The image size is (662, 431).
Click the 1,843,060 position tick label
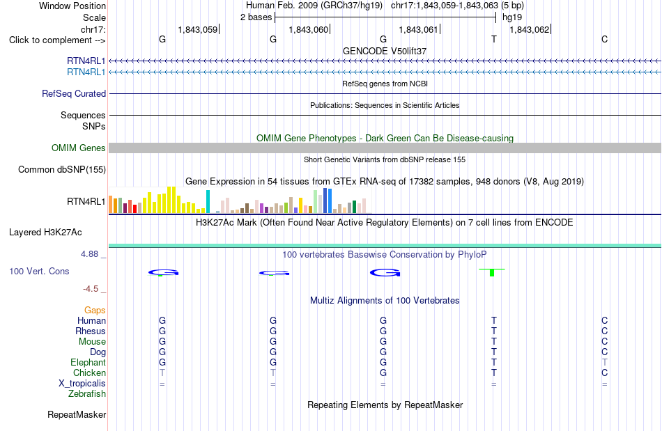pyautogui.click(x=308, y=29)
